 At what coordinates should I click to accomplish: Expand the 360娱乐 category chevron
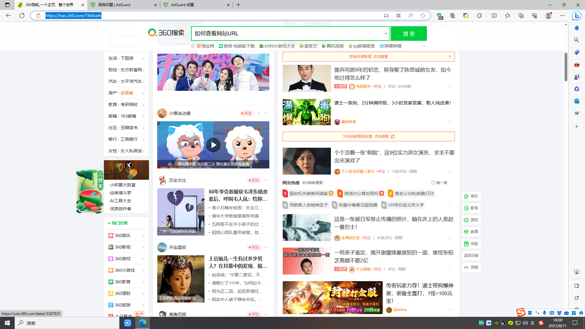click(x=144, y=235)
